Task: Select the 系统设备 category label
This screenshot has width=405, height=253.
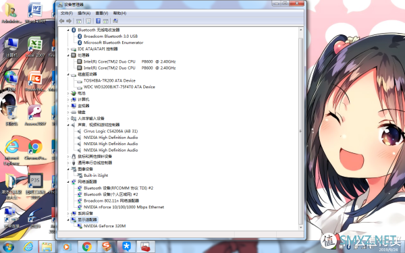Action: click(x=85, y=213)
